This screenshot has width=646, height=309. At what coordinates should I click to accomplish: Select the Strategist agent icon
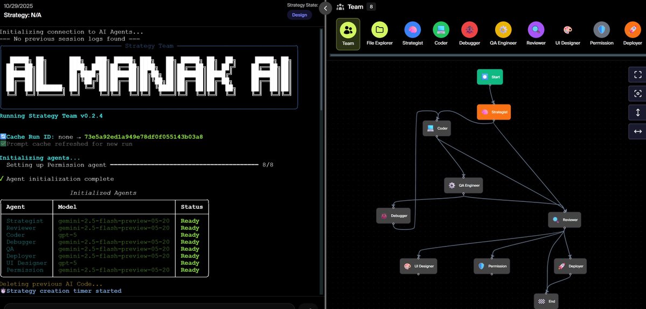click(413, 30)
